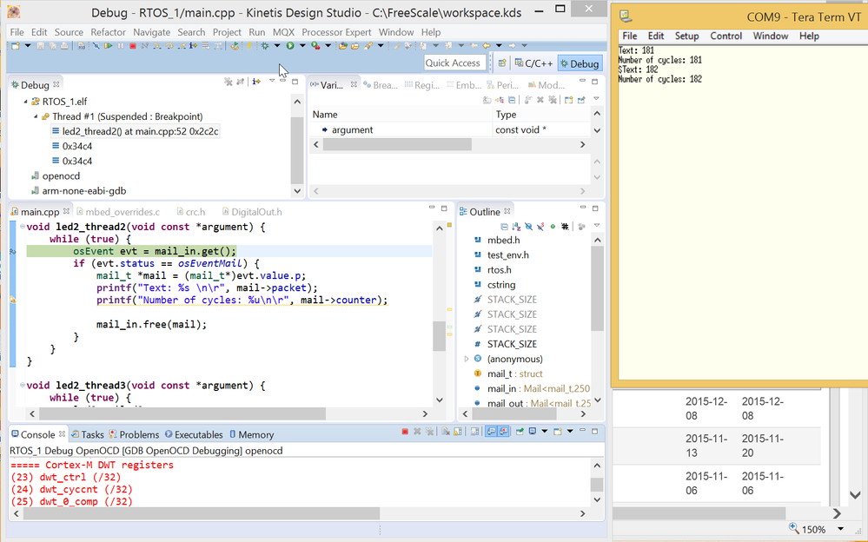
Task: Terminate the process from the Console toolbar
Action: [x=405, y=432]
